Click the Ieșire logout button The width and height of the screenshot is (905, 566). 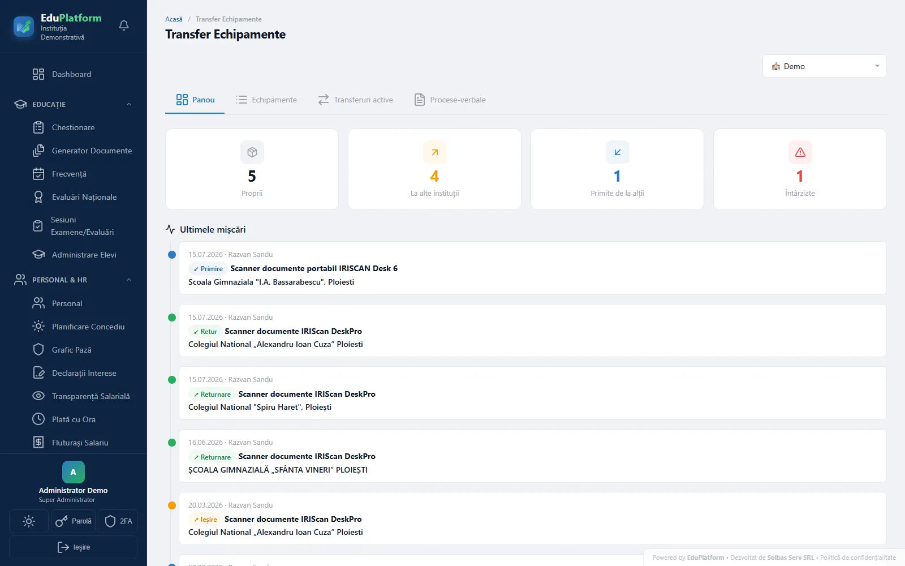point(74,547)
